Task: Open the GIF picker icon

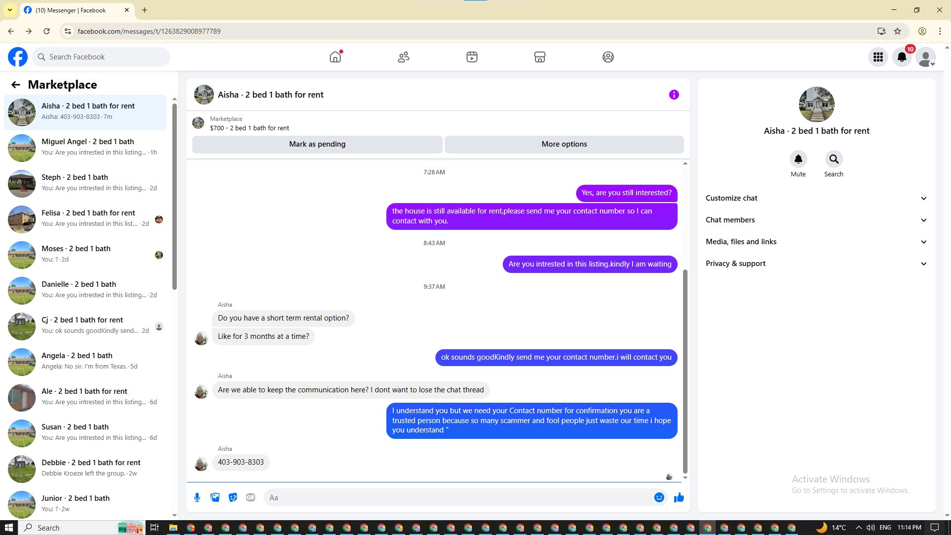Action: pos(251,497)
